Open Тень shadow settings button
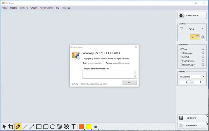Image resolution: width=209 pixels, height=131 pixels. tap(203, 49)
